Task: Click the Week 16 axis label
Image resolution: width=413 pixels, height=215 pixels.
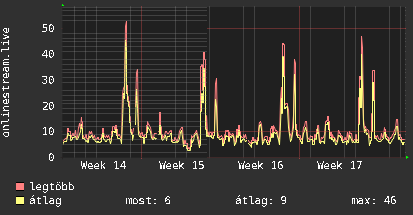Action: 261,166
